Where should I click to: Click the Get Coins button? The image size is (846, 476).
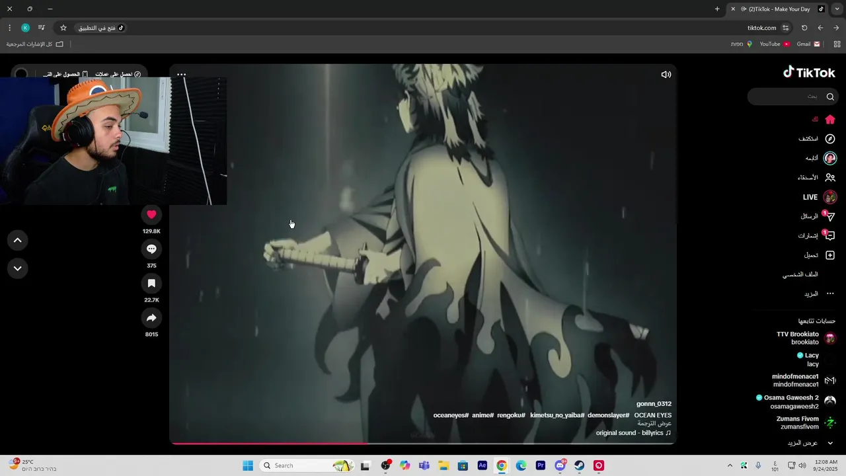(118, 75)
